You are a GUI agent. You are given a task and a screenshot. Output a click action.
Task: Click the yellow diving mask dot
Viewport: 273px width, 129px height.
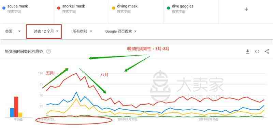[114, 8]
